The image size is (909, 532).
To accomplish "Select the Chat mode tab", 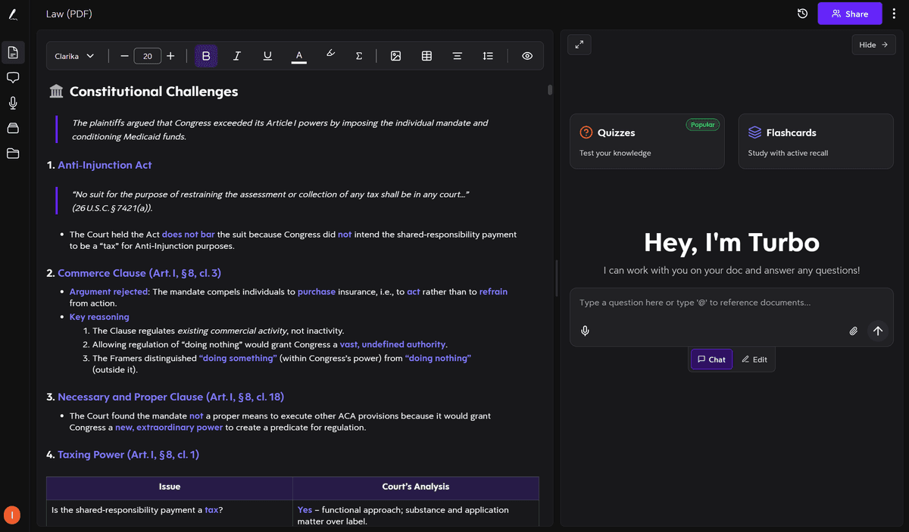I will pyautogui.click(x=711, y=359).
